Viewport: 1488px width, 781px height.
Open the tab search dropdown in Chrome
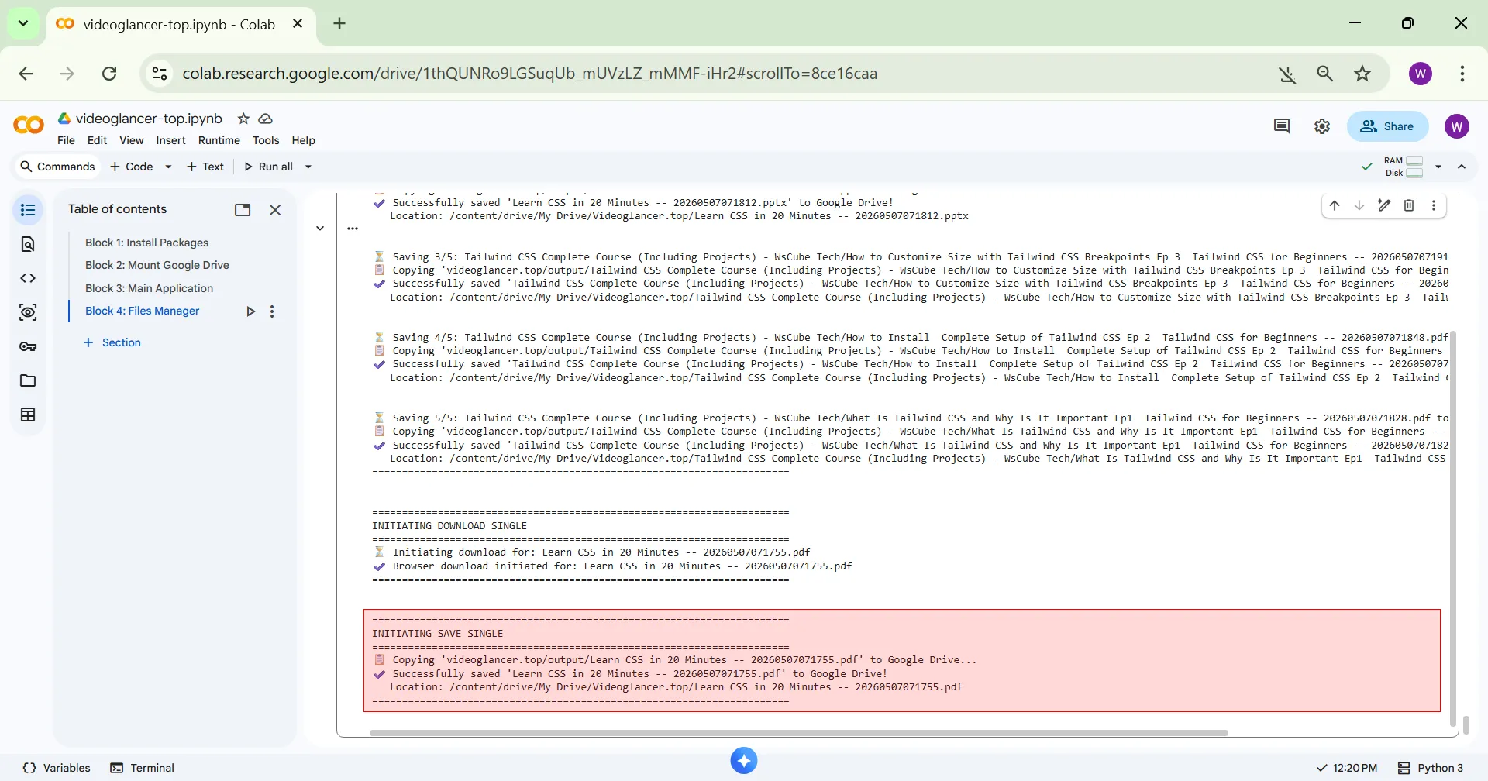[x=23, y=23]
